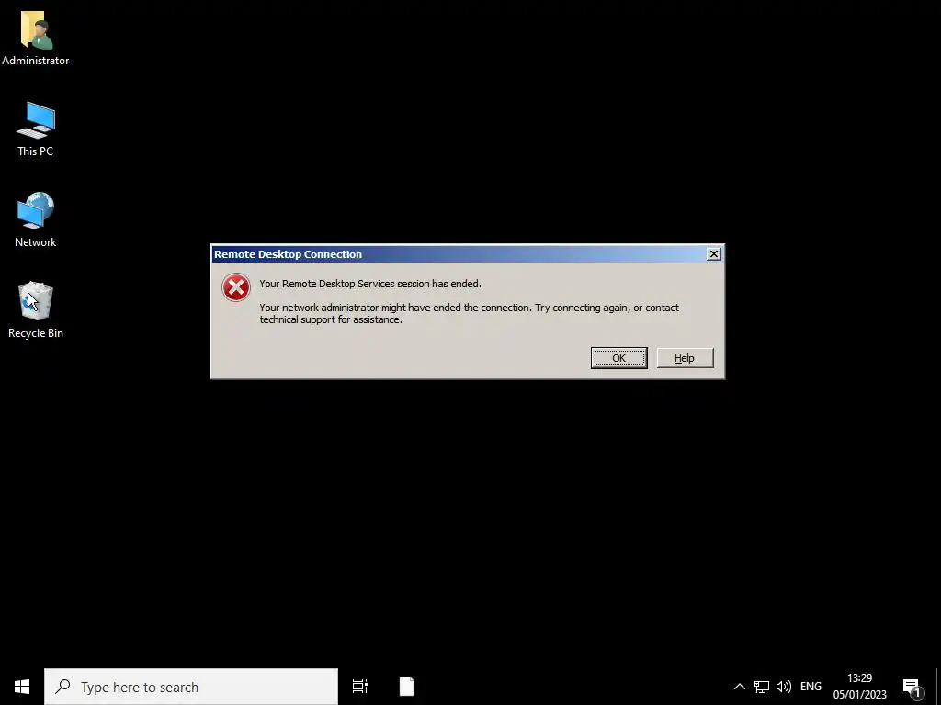Close the Remote Desktop Connection dialog
Image resolution: width=941 pixels, height=705 pixels.
click(x=713, y=254)
